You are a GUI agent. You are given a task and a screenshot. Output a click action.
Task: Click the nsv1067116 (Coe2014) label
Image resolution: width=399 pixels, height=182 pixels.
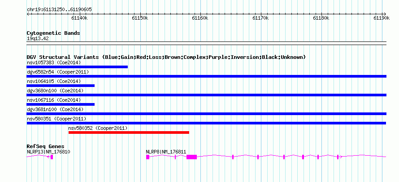54,100
